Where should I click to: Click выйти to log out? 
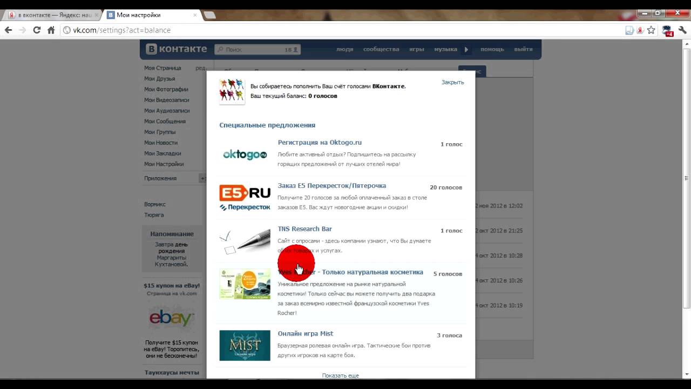tap(523, 49)
